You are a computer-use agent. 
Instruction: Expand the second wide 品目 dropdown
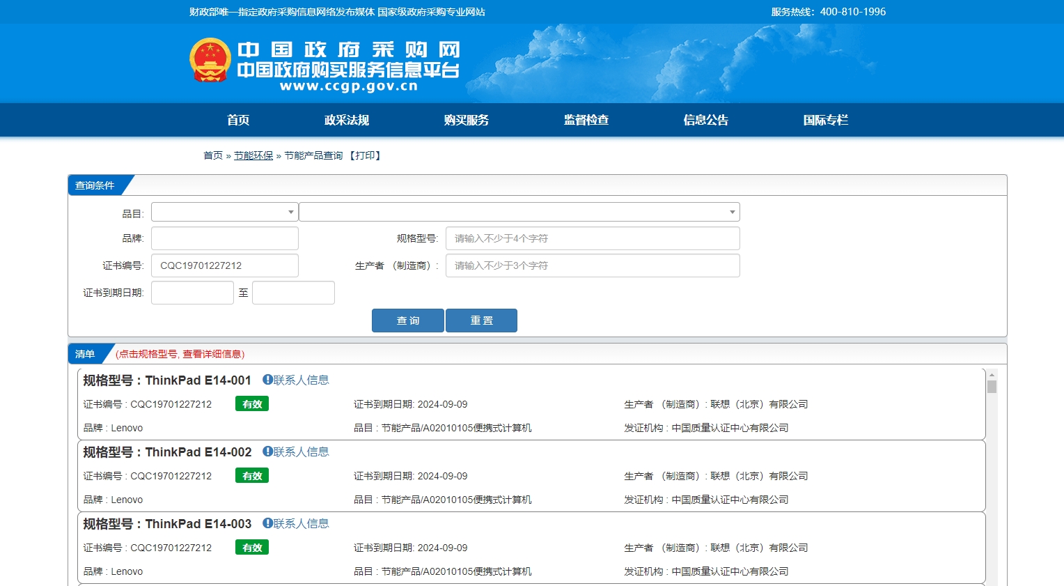click(x=519, y=212)
